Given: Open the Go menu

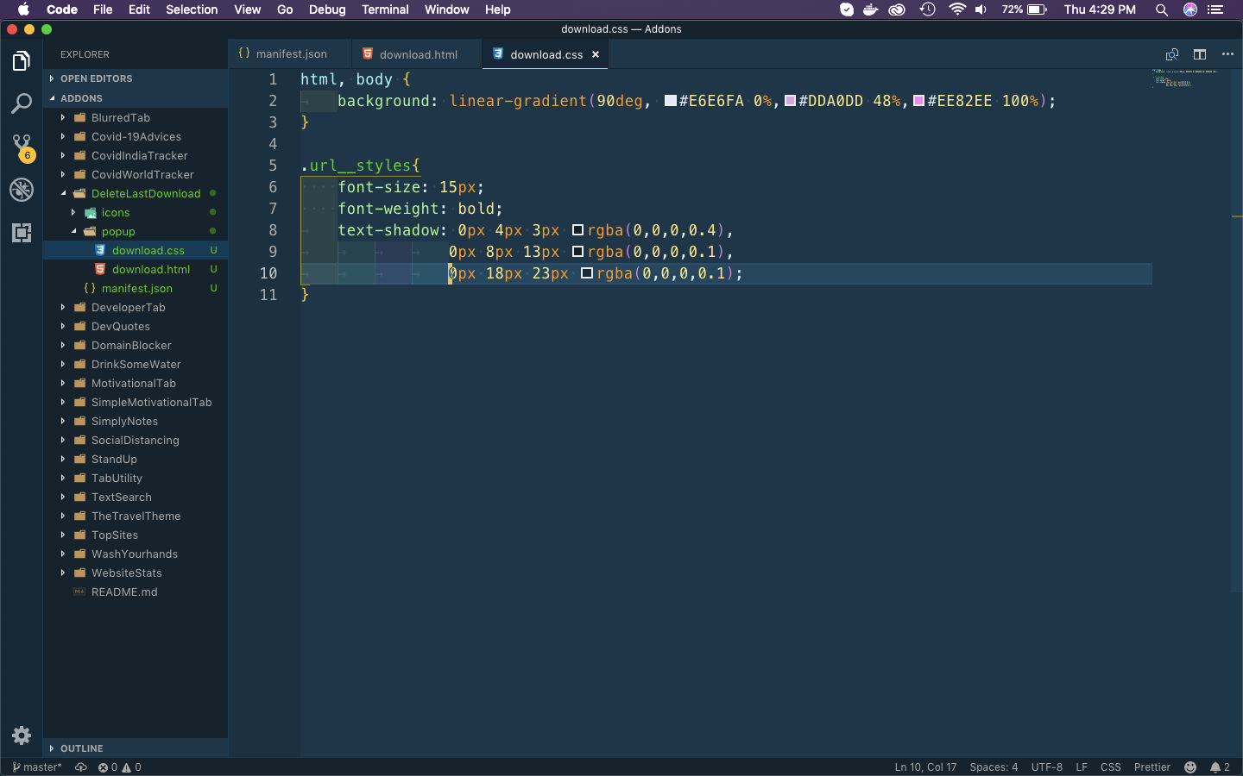Looking at the screenshot, I should [x=285, y=9].
